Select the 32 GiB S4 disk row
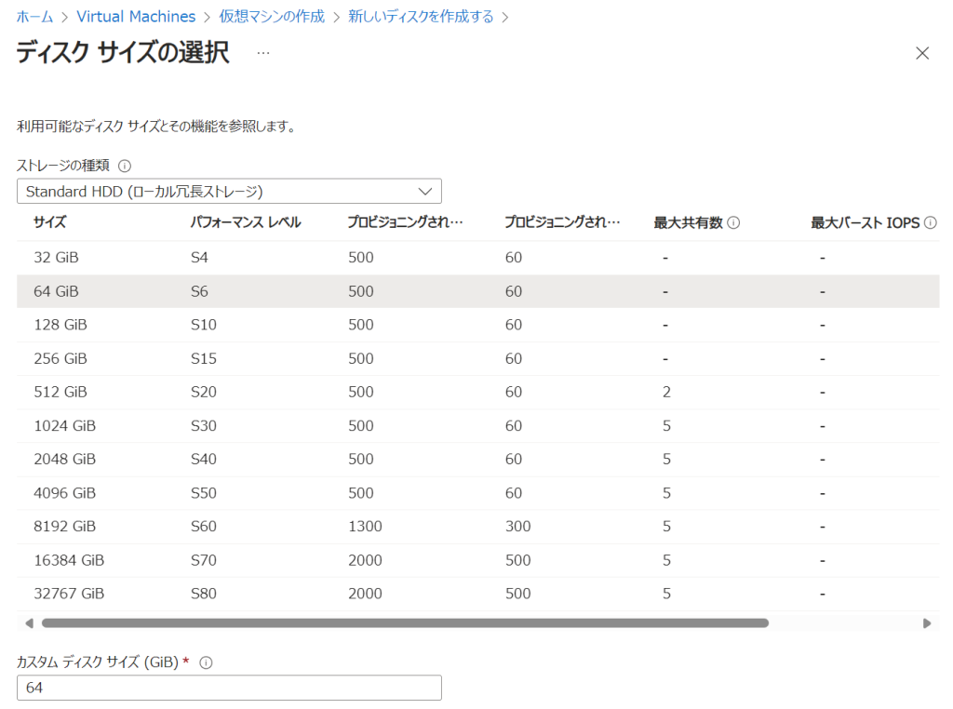 (56, 258)
